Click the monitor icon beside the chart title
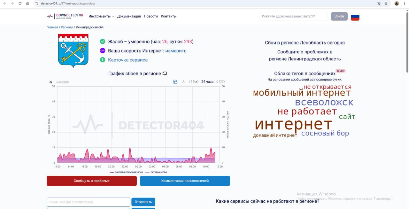Screen dimensions: 409x209 pyautogui.click(x=165, y=74)
